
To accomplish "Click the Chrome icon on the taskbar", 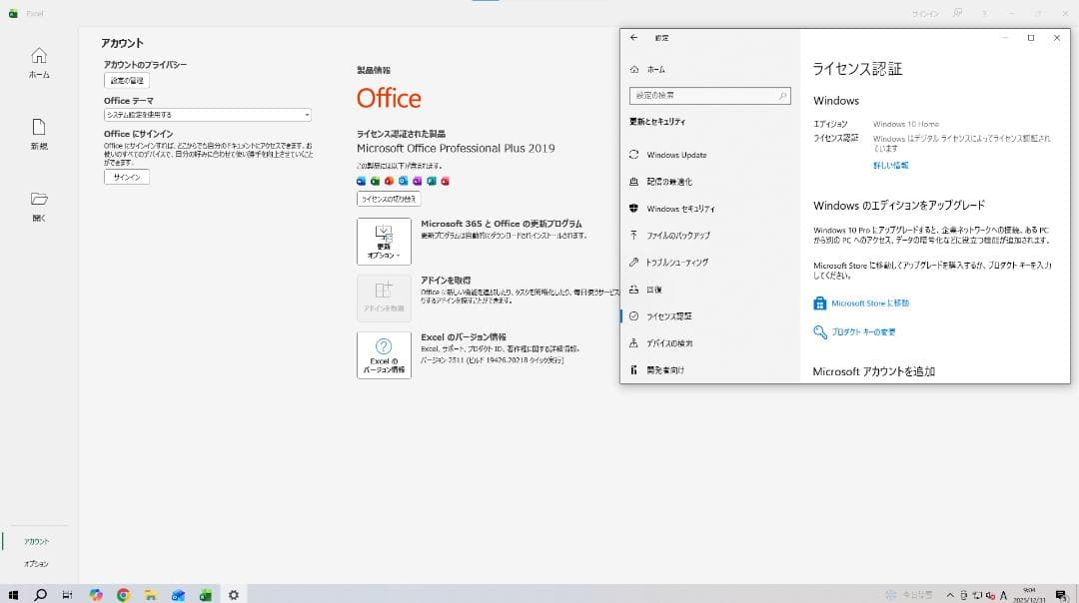I will [123, 594].
